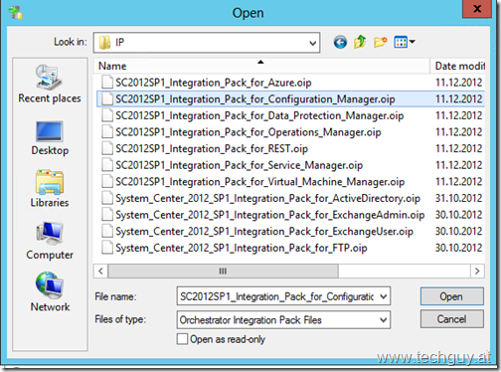Image resolution: width=501 pixels, height=372 pixels.
Task: Click date 11.12.2012 in Azure row
Action: [458, 83]
